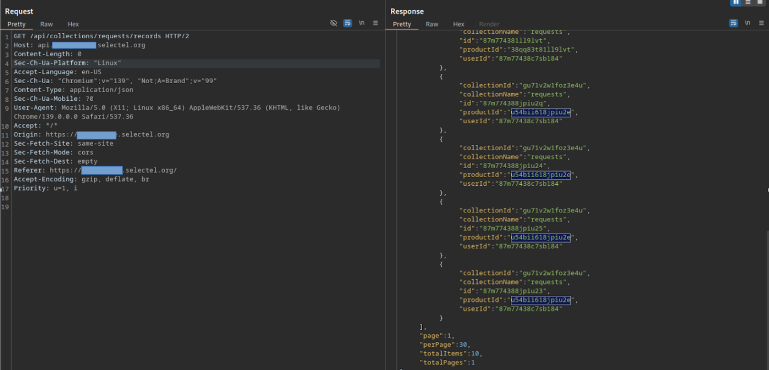The image size is (769, 370).
Task: Open Request panel hamburger options menu
Action: [x=376, y=23]
